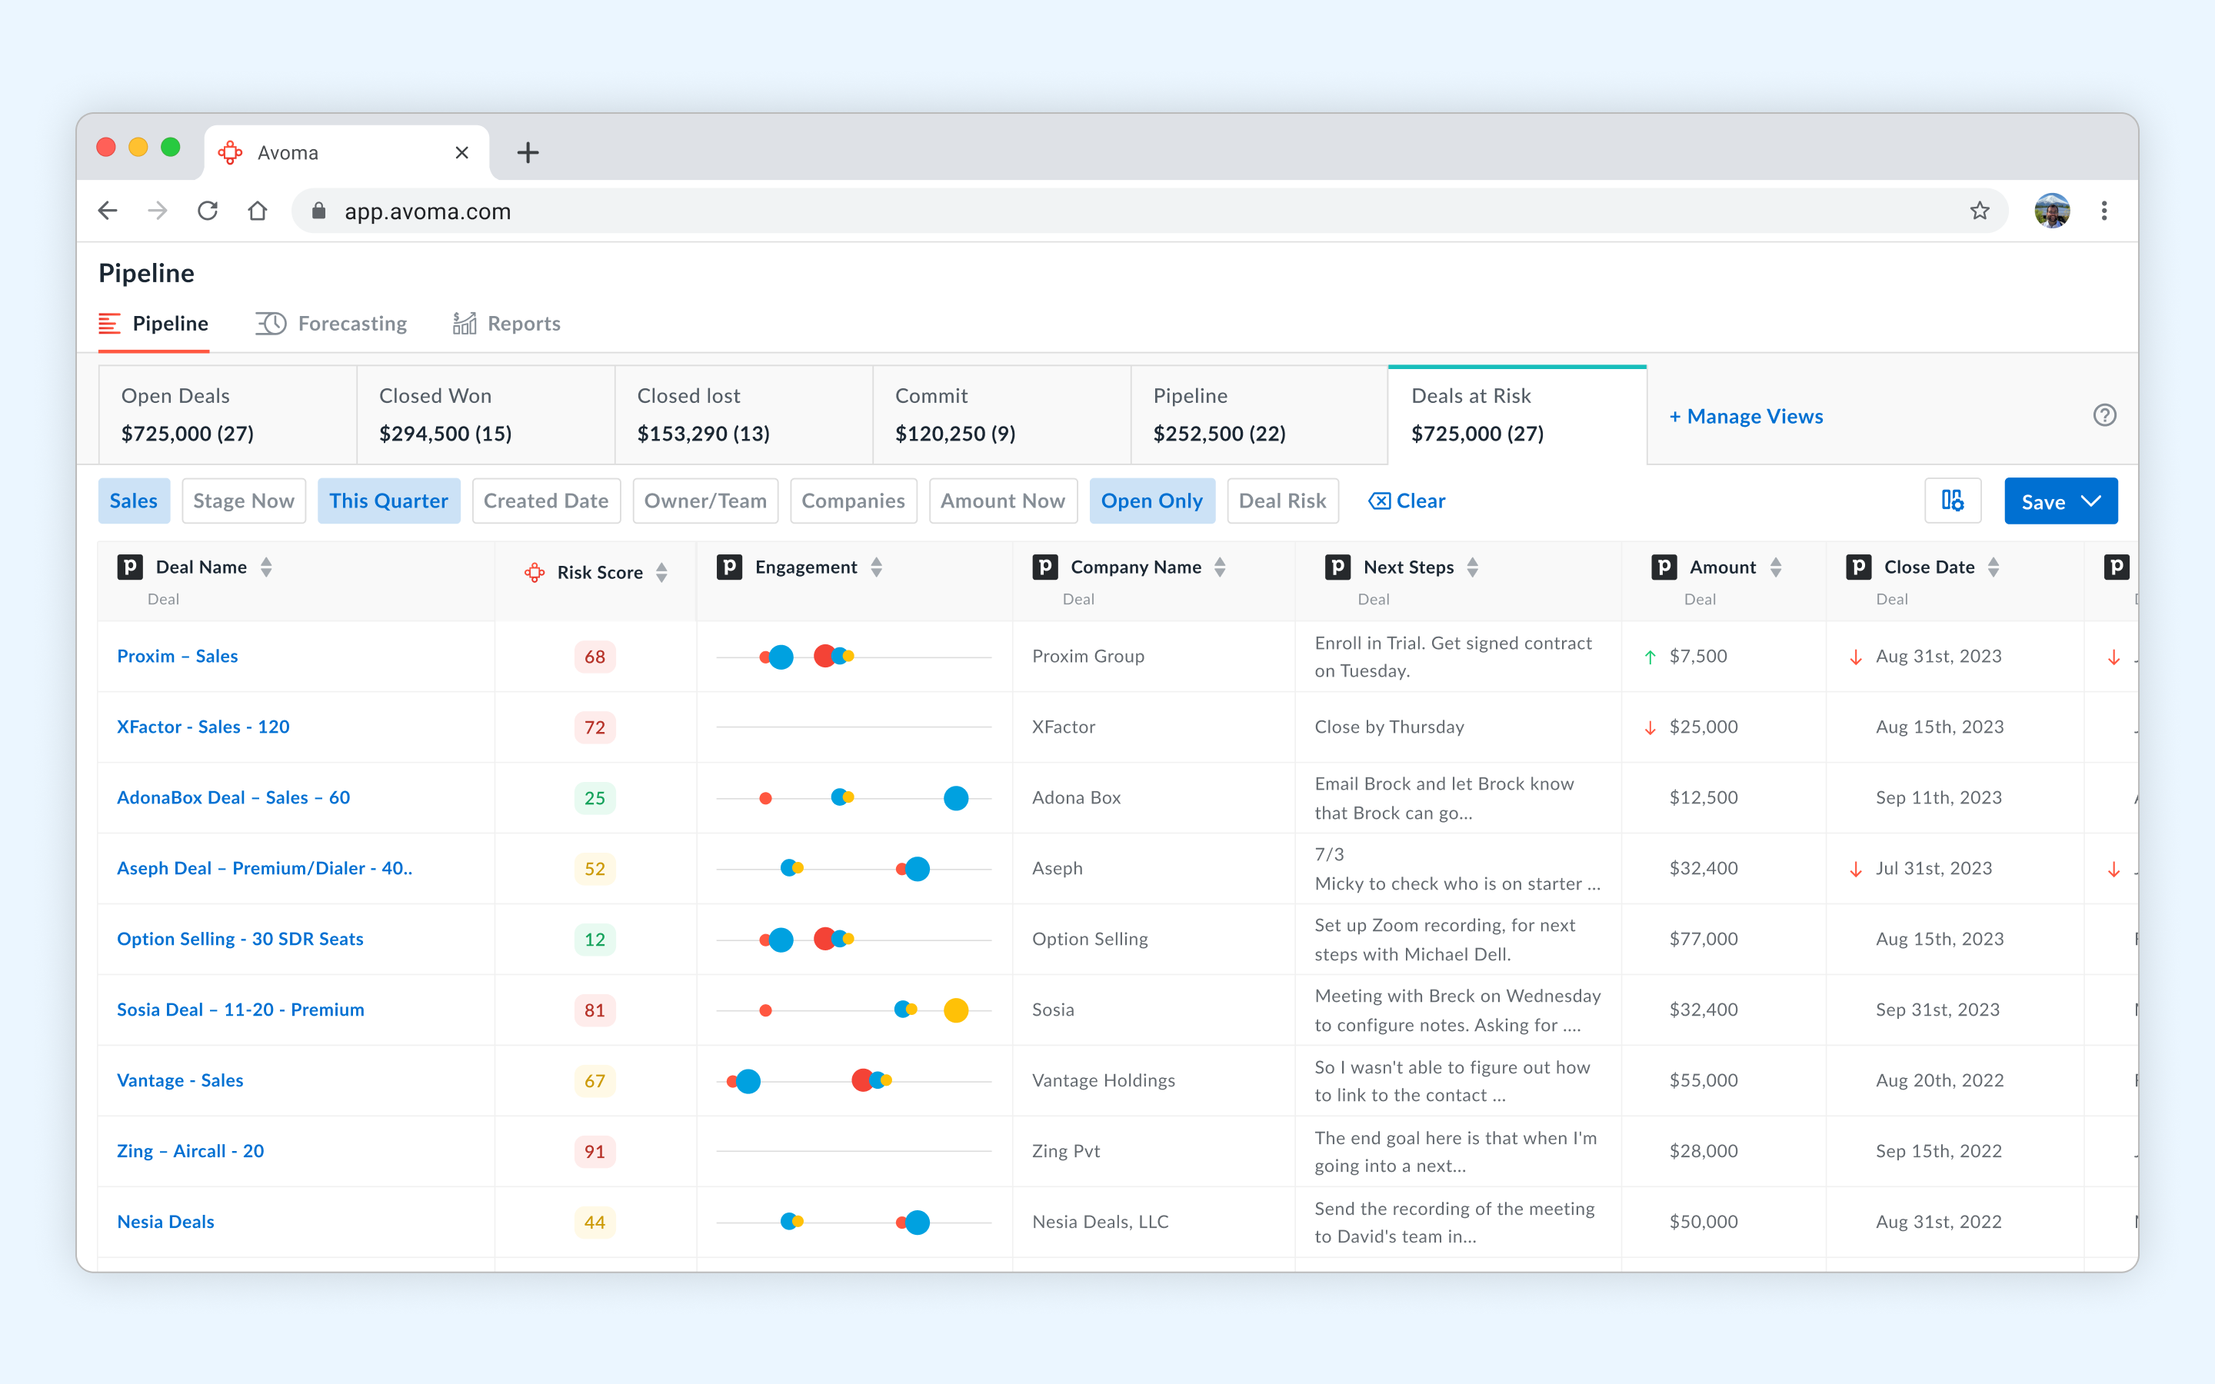Click the help question mark icon
The width and height of the screenshot is (2215, 1384).
click(2104, 415)
